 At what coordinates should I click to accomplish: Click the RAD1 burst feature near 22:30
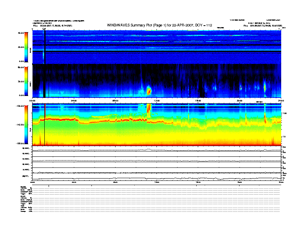(x=265, y=87)
